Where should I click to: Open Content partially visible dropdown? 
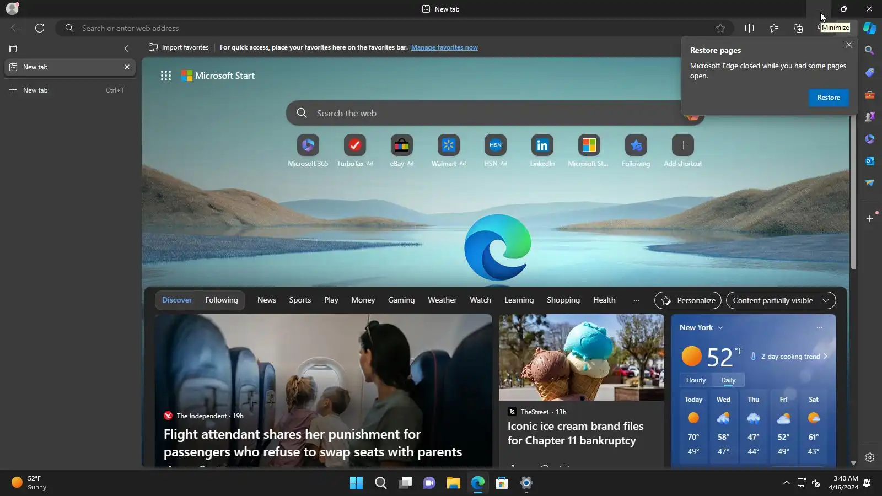tap(781, 300)
